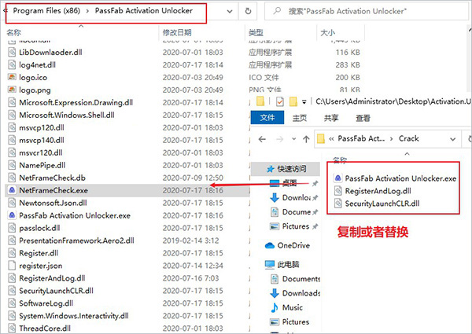The width and height of the screenshot is (472, 334).
Task: Select Microsoft.Expression.Drawing.dll file name
Action: tap(76, 102)
